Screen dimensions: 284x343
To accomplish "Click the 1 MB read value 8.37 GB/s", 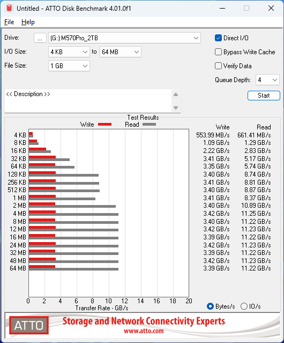I will [258, 198].
